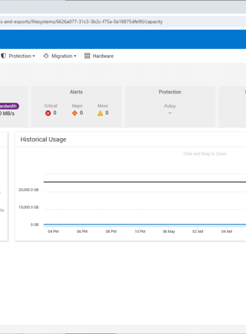This screenshot has width=246, height=334.
Task: Click the Protection card heading
Action: 170,92
